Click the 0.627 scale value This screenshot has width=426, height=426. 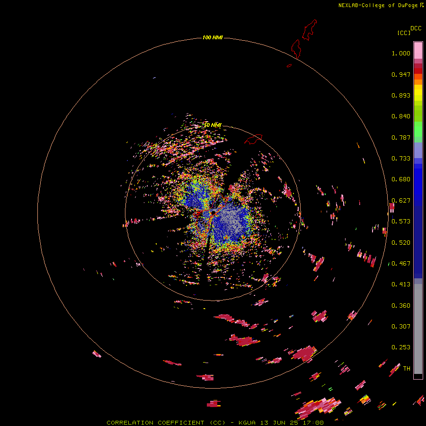tap(401, 201)
